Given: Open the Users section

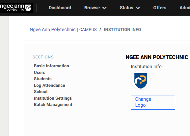Looking at the screenshot, I should 40,73.
